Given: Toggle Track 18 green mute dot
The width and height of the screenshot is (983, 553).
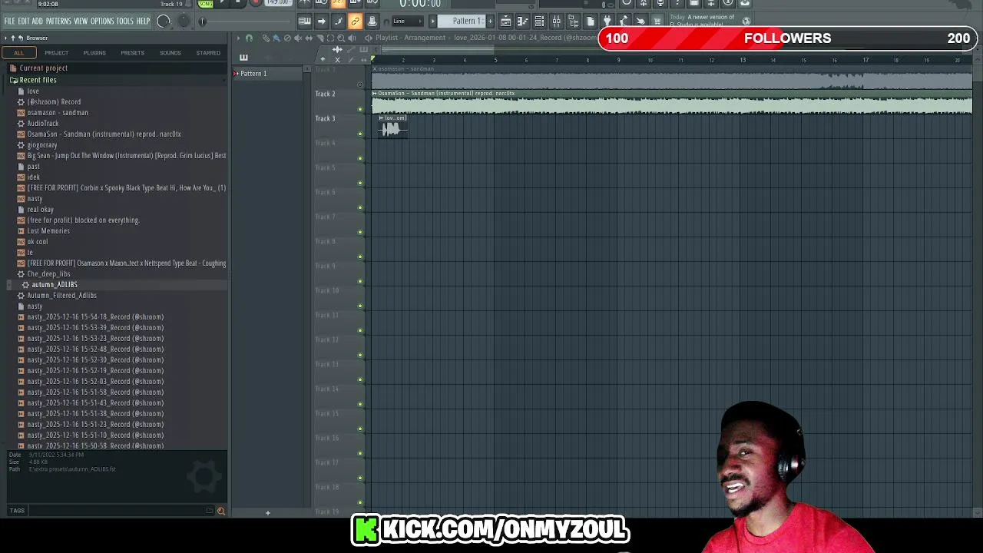Looking at the screenshot, I should coord(361,502).
